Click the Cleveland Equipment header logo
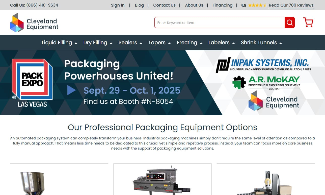The width and height of the screenshot is (325, 195). [34, 22]
